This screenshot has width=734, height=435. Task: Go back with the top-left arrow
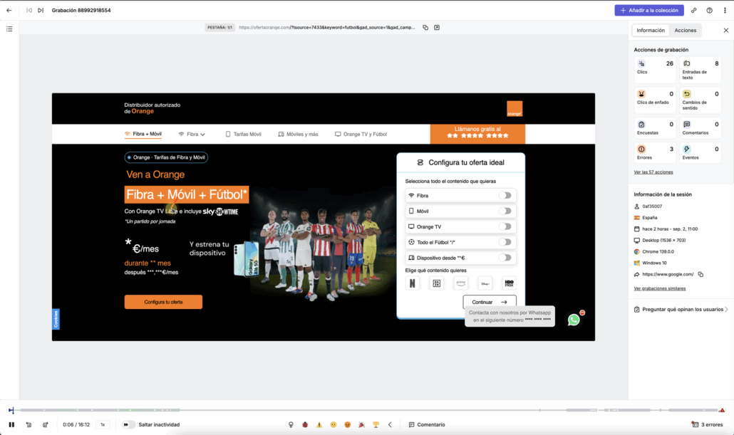pyautogui.click(x=9, y=10)
